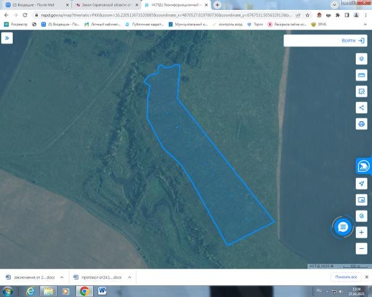Open the Личный кабинет bookmark
Image resolution: width=372 pixels, height=297 pixels.
point(102,24)
